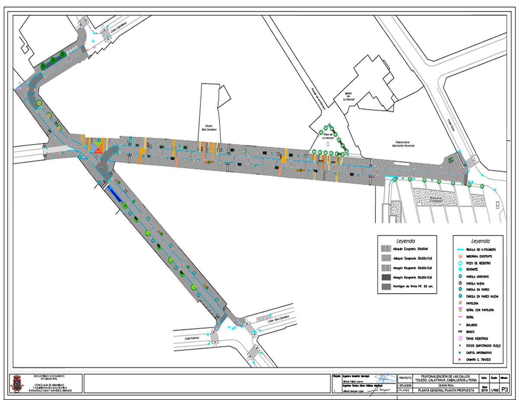This screenshot has width=519, height=400.
Task: Select the first Adoquin Ecogranic 30x20x8 swatch
Action: (386, 248)
